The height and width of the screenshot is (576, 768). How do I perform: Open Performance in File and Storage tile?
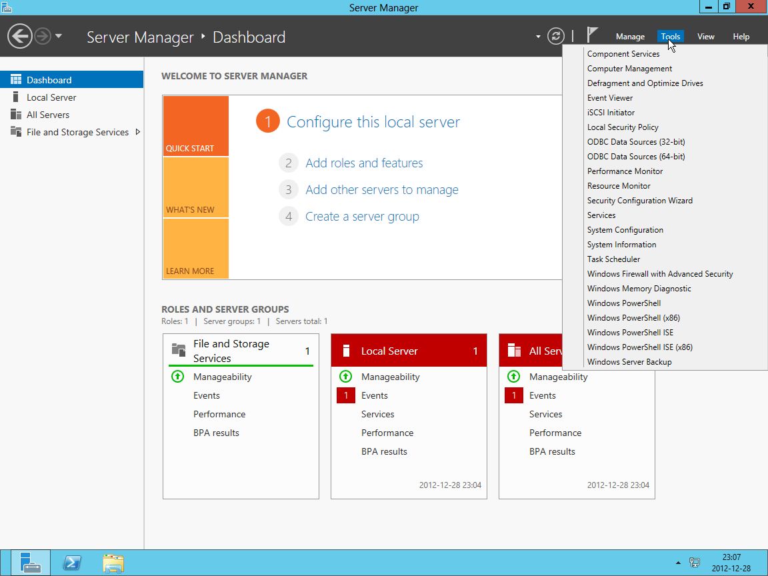coord(219,415)
